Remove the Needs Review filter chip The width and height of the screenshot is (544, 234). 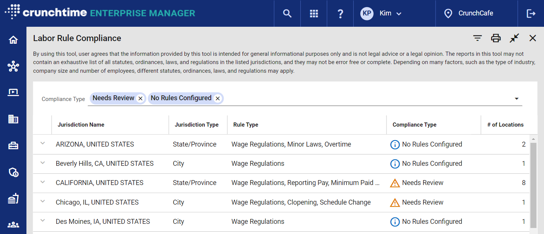click(x=140, y=98)
